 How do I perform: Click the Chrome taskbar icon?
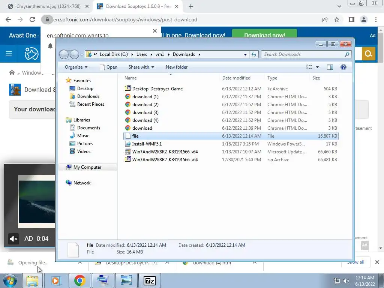pos(80,280)
